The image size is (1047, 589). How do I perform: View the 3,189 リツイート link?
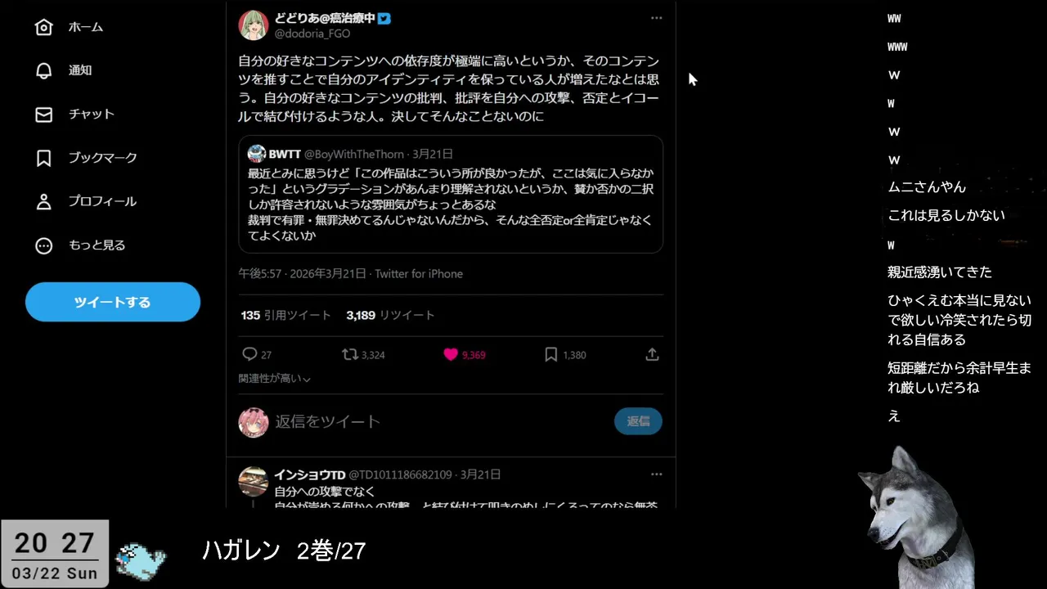tap(390, 315)
